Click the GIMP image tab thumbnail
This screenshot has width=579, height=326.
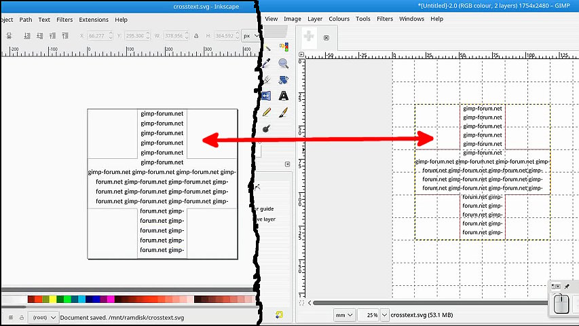[x=309, y=38]
